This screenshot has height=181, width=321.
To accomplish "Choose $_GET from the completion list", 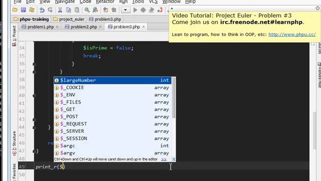I will (112, 110).
